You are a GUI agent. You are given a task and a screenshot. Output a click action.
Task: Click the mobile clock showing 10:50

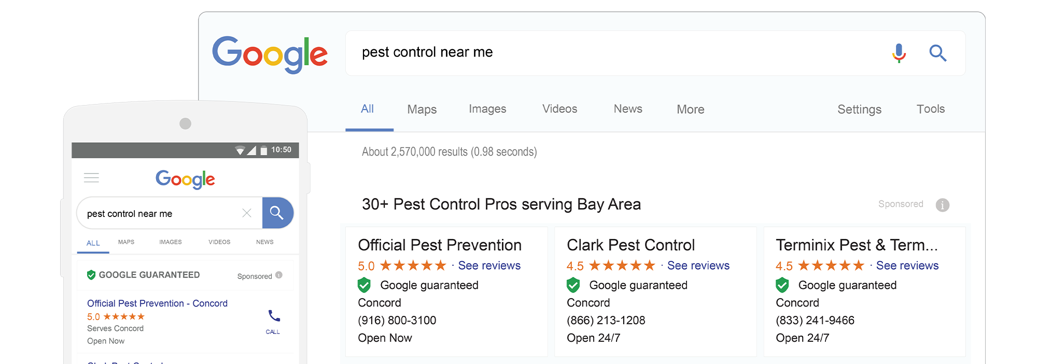pos(281,150)
